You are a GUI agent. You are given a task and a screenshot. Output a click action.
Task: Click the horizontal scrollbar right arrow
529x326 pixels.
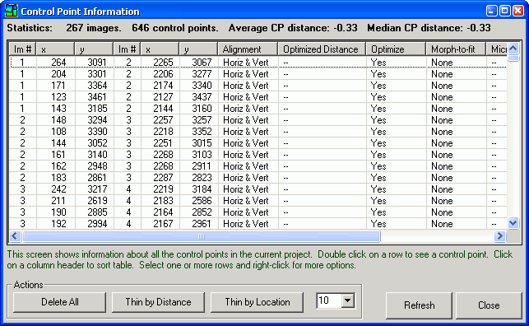(500, 236)
